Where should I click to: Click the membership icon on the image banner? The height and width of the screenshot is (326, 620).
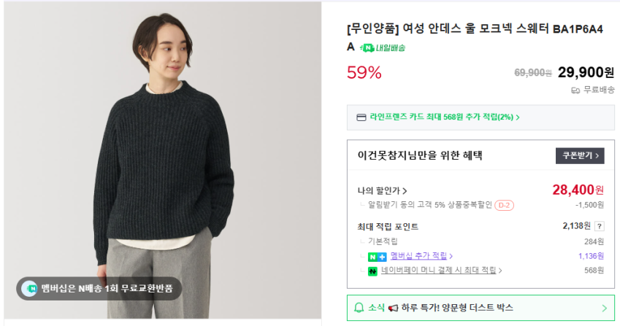pyautogui.click(x=29, y=289)
